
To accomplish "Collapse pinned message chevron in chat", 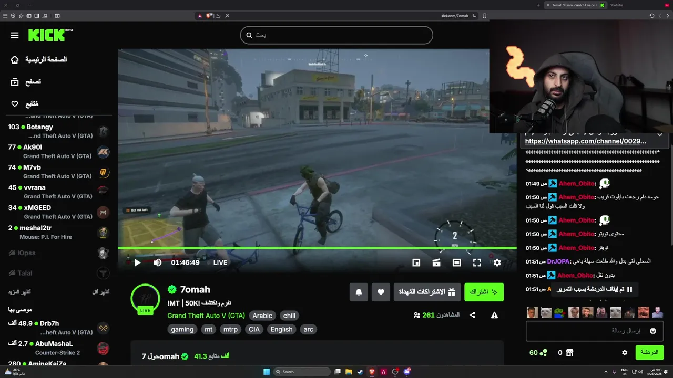I will click(660, 134).
